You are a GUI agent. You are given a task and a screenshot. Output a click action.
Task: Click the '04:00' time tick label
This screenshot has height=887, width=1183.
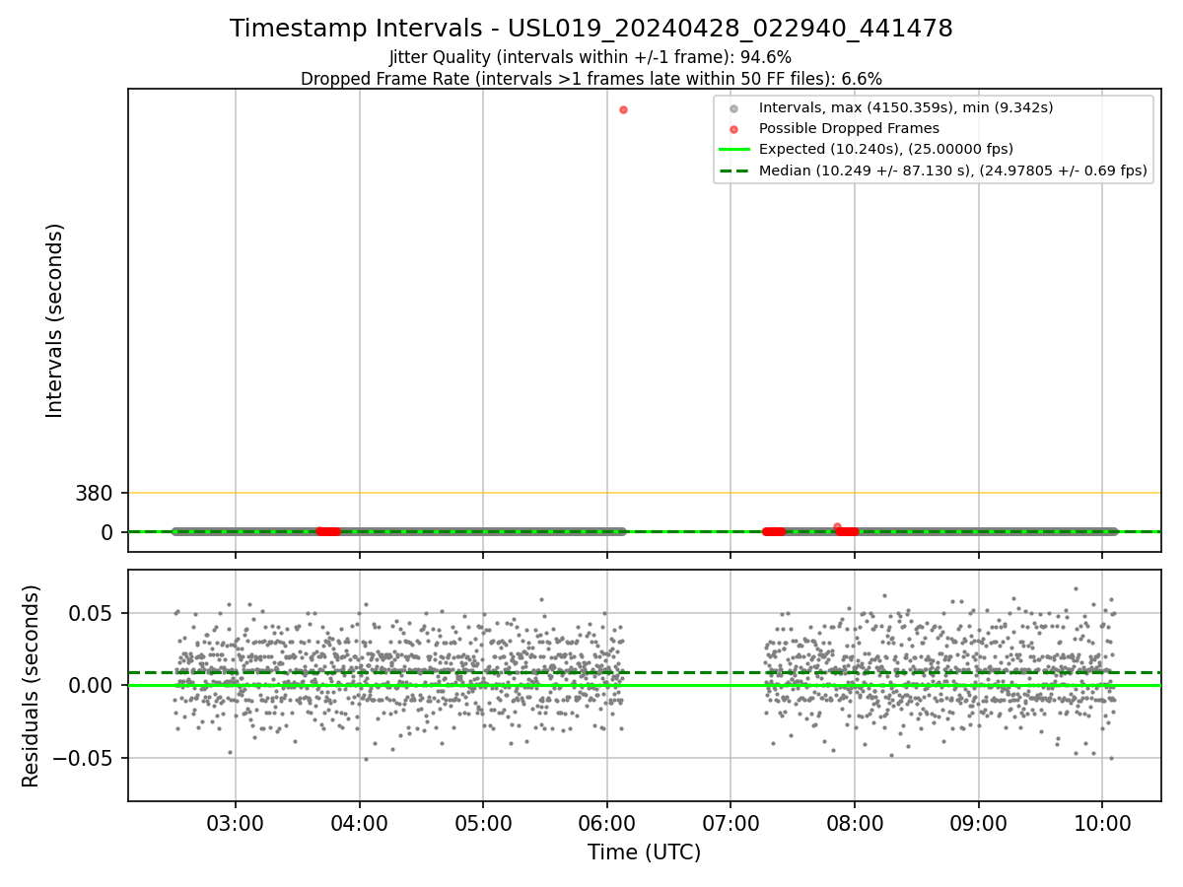tap(359, 823)
